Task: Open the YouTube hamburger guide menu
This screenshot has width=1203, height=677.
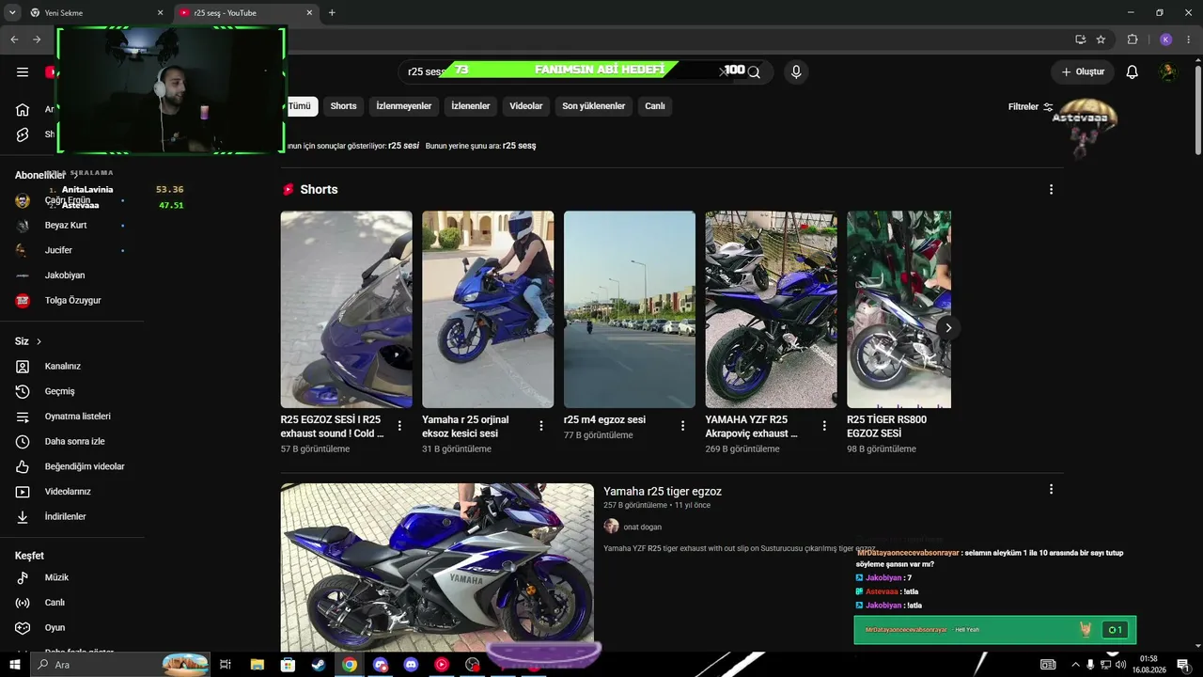Action: (x=23, y=72)
